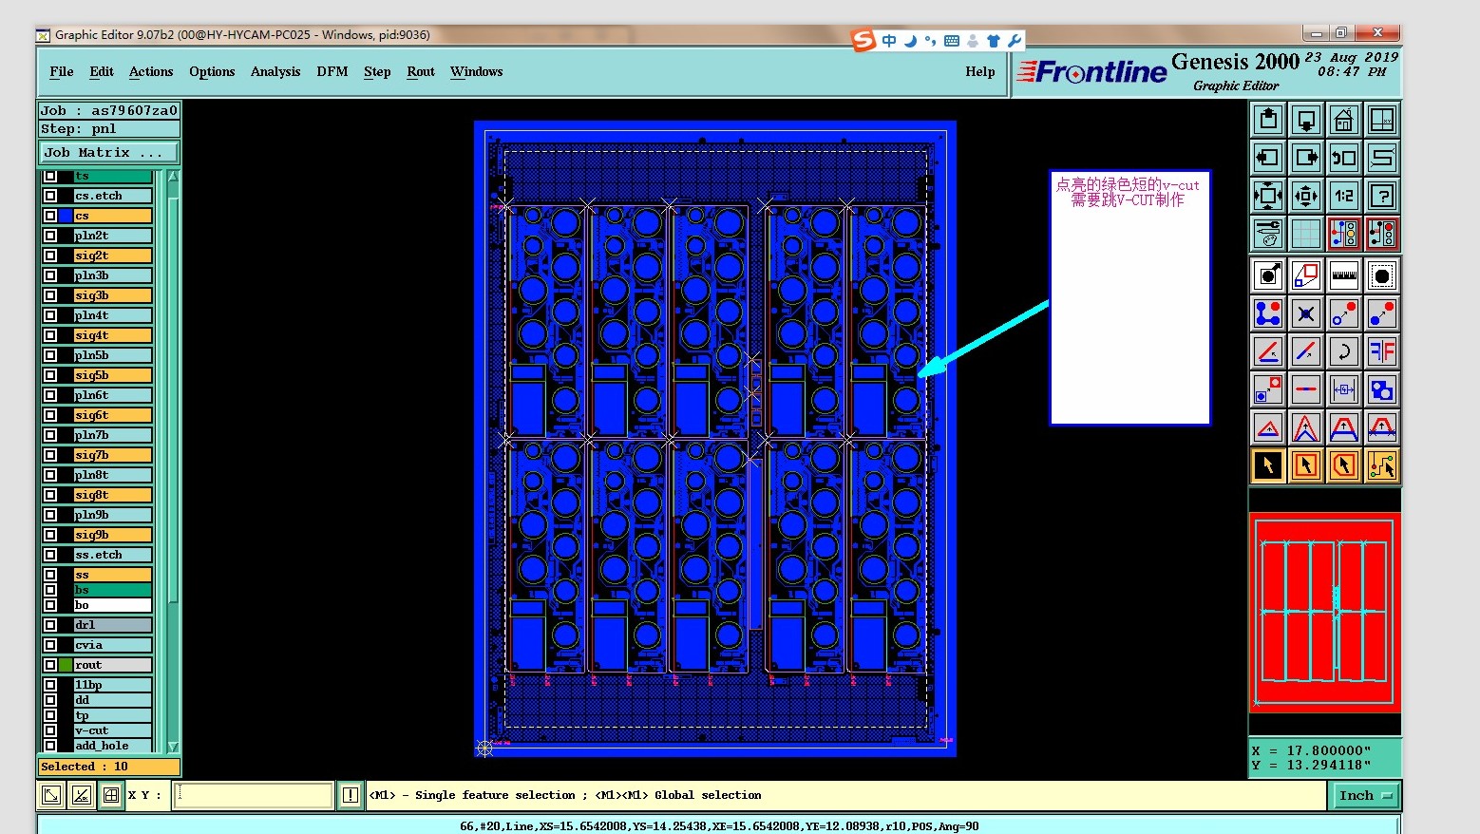
Task: Click the pan right view icon
Action: (1306, 158)
